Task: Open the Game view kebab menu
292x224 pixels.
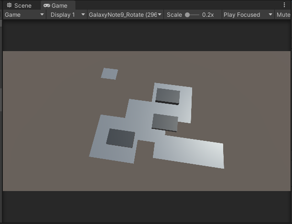Action: click(284, 5)
